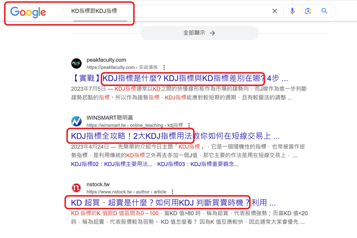
Task: Click the Google logo
Action: click(x=28, y=12)
